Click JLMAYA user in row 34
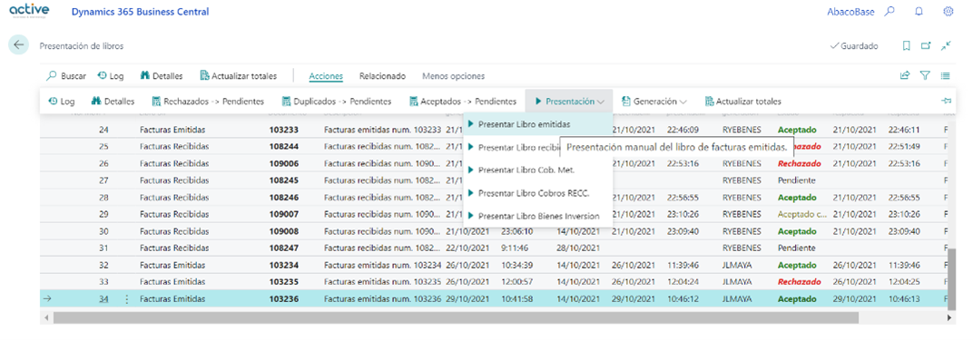Viewport: 973px width, 340px height. click(737, 299)
